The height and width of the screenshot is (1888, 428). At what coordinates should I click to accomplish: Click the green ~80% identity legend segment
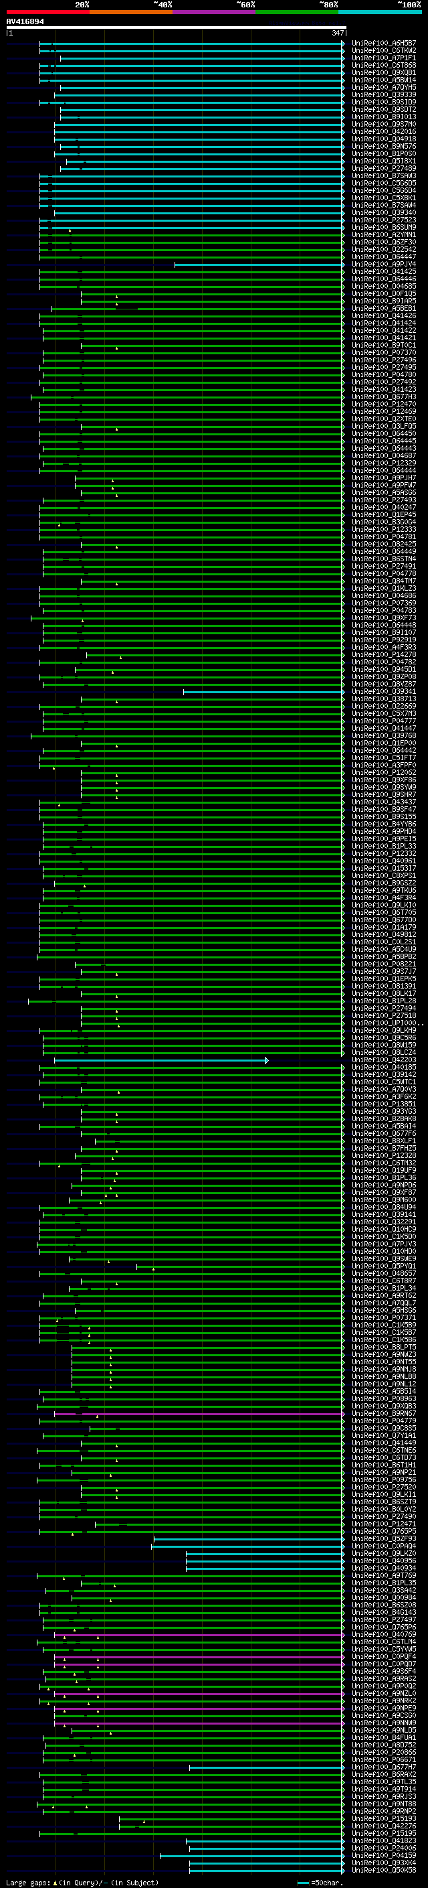click(x=297, y=12)
